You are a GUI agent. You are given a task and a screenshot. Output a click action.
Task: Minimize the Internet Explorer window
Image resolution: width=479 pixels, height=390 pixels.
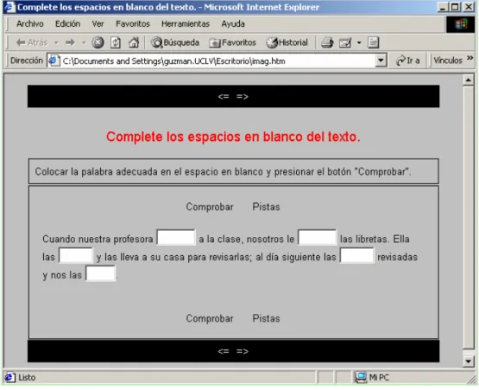click(x=442, y=7)
